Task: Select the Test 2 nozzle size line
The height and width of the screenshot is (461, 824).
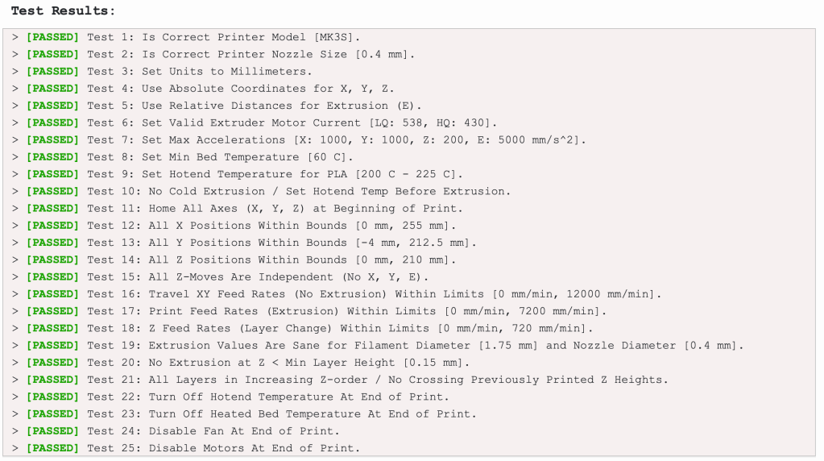Action: 251,54
